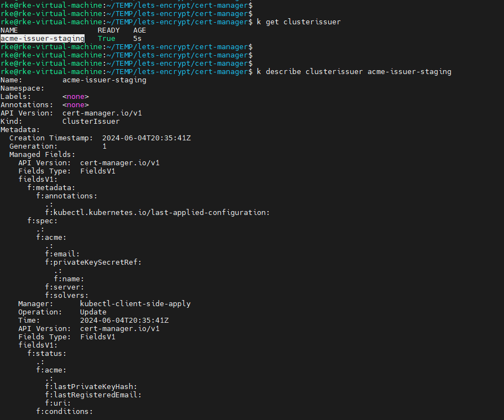The width and height of the screenshot is (504, 420).
Task: Click the f:conditions: line
Action: point(64,412)
